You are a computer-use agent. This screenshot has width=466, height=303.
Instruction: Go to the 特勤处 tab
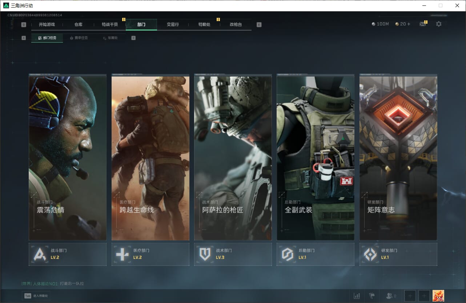[204, 24]
